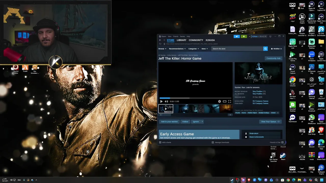Viewport: 326px width, 183px height.
Task: Open the X2KASA profile tab
Action: 210,40
